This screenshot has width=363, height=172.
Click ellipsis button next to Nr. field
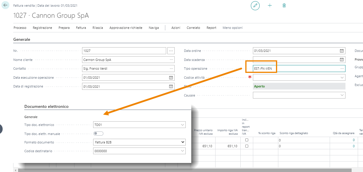(171, 51)
